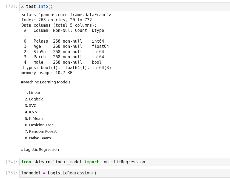Viewport: 230px width, 179px height.
Task: Select the cell prompt labeled [73]
Action: pos(12,6)
